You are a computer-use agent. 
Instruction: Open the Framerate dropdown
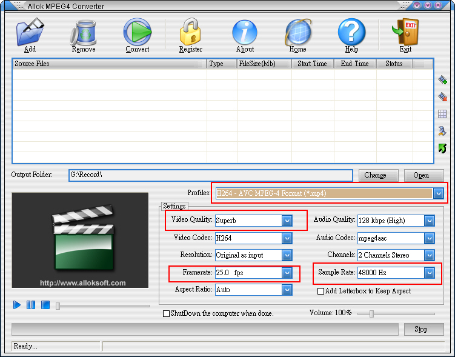coord(287,273)
